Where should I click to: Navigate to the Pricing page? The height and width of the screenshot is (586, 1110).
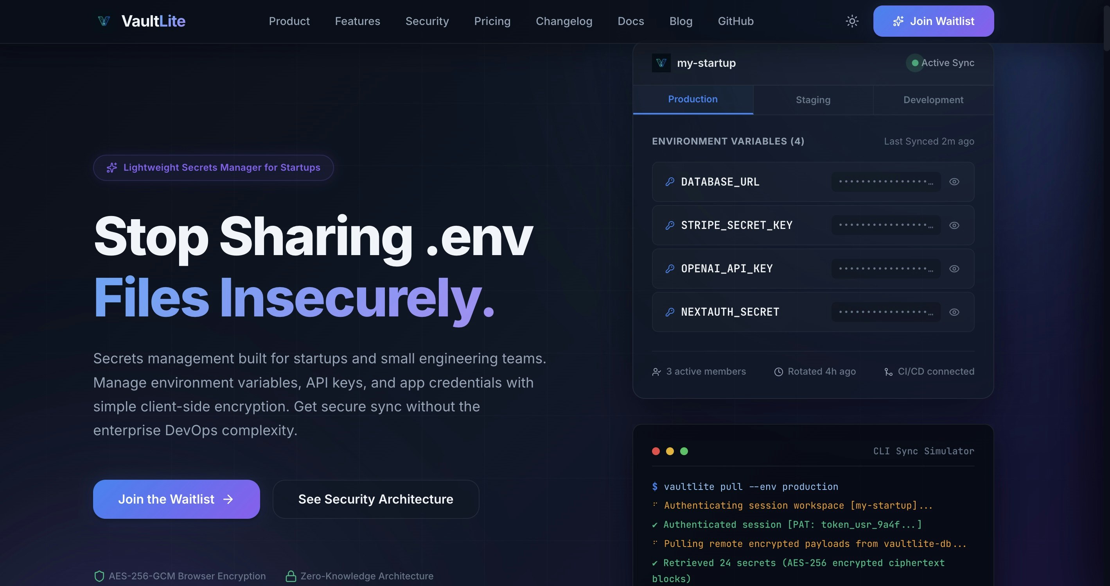tap(492, 21)
